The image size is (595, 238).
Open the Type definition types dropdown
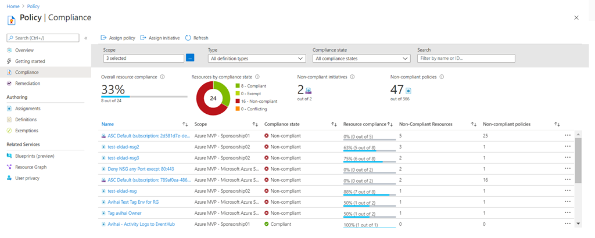(x=257, y=59)
